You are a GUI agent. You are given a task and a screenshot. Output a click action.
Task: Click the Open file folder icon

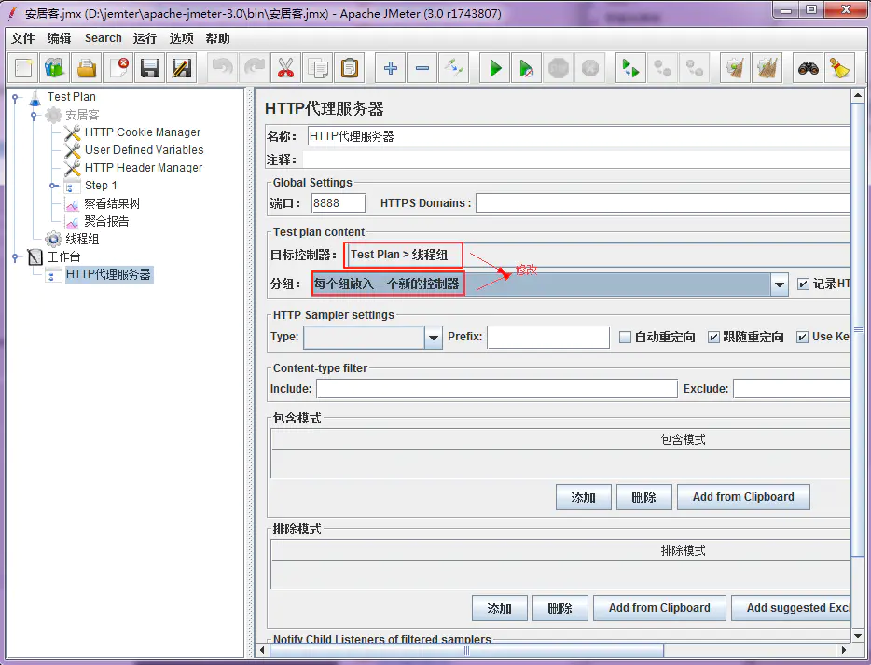pos(87,68)
